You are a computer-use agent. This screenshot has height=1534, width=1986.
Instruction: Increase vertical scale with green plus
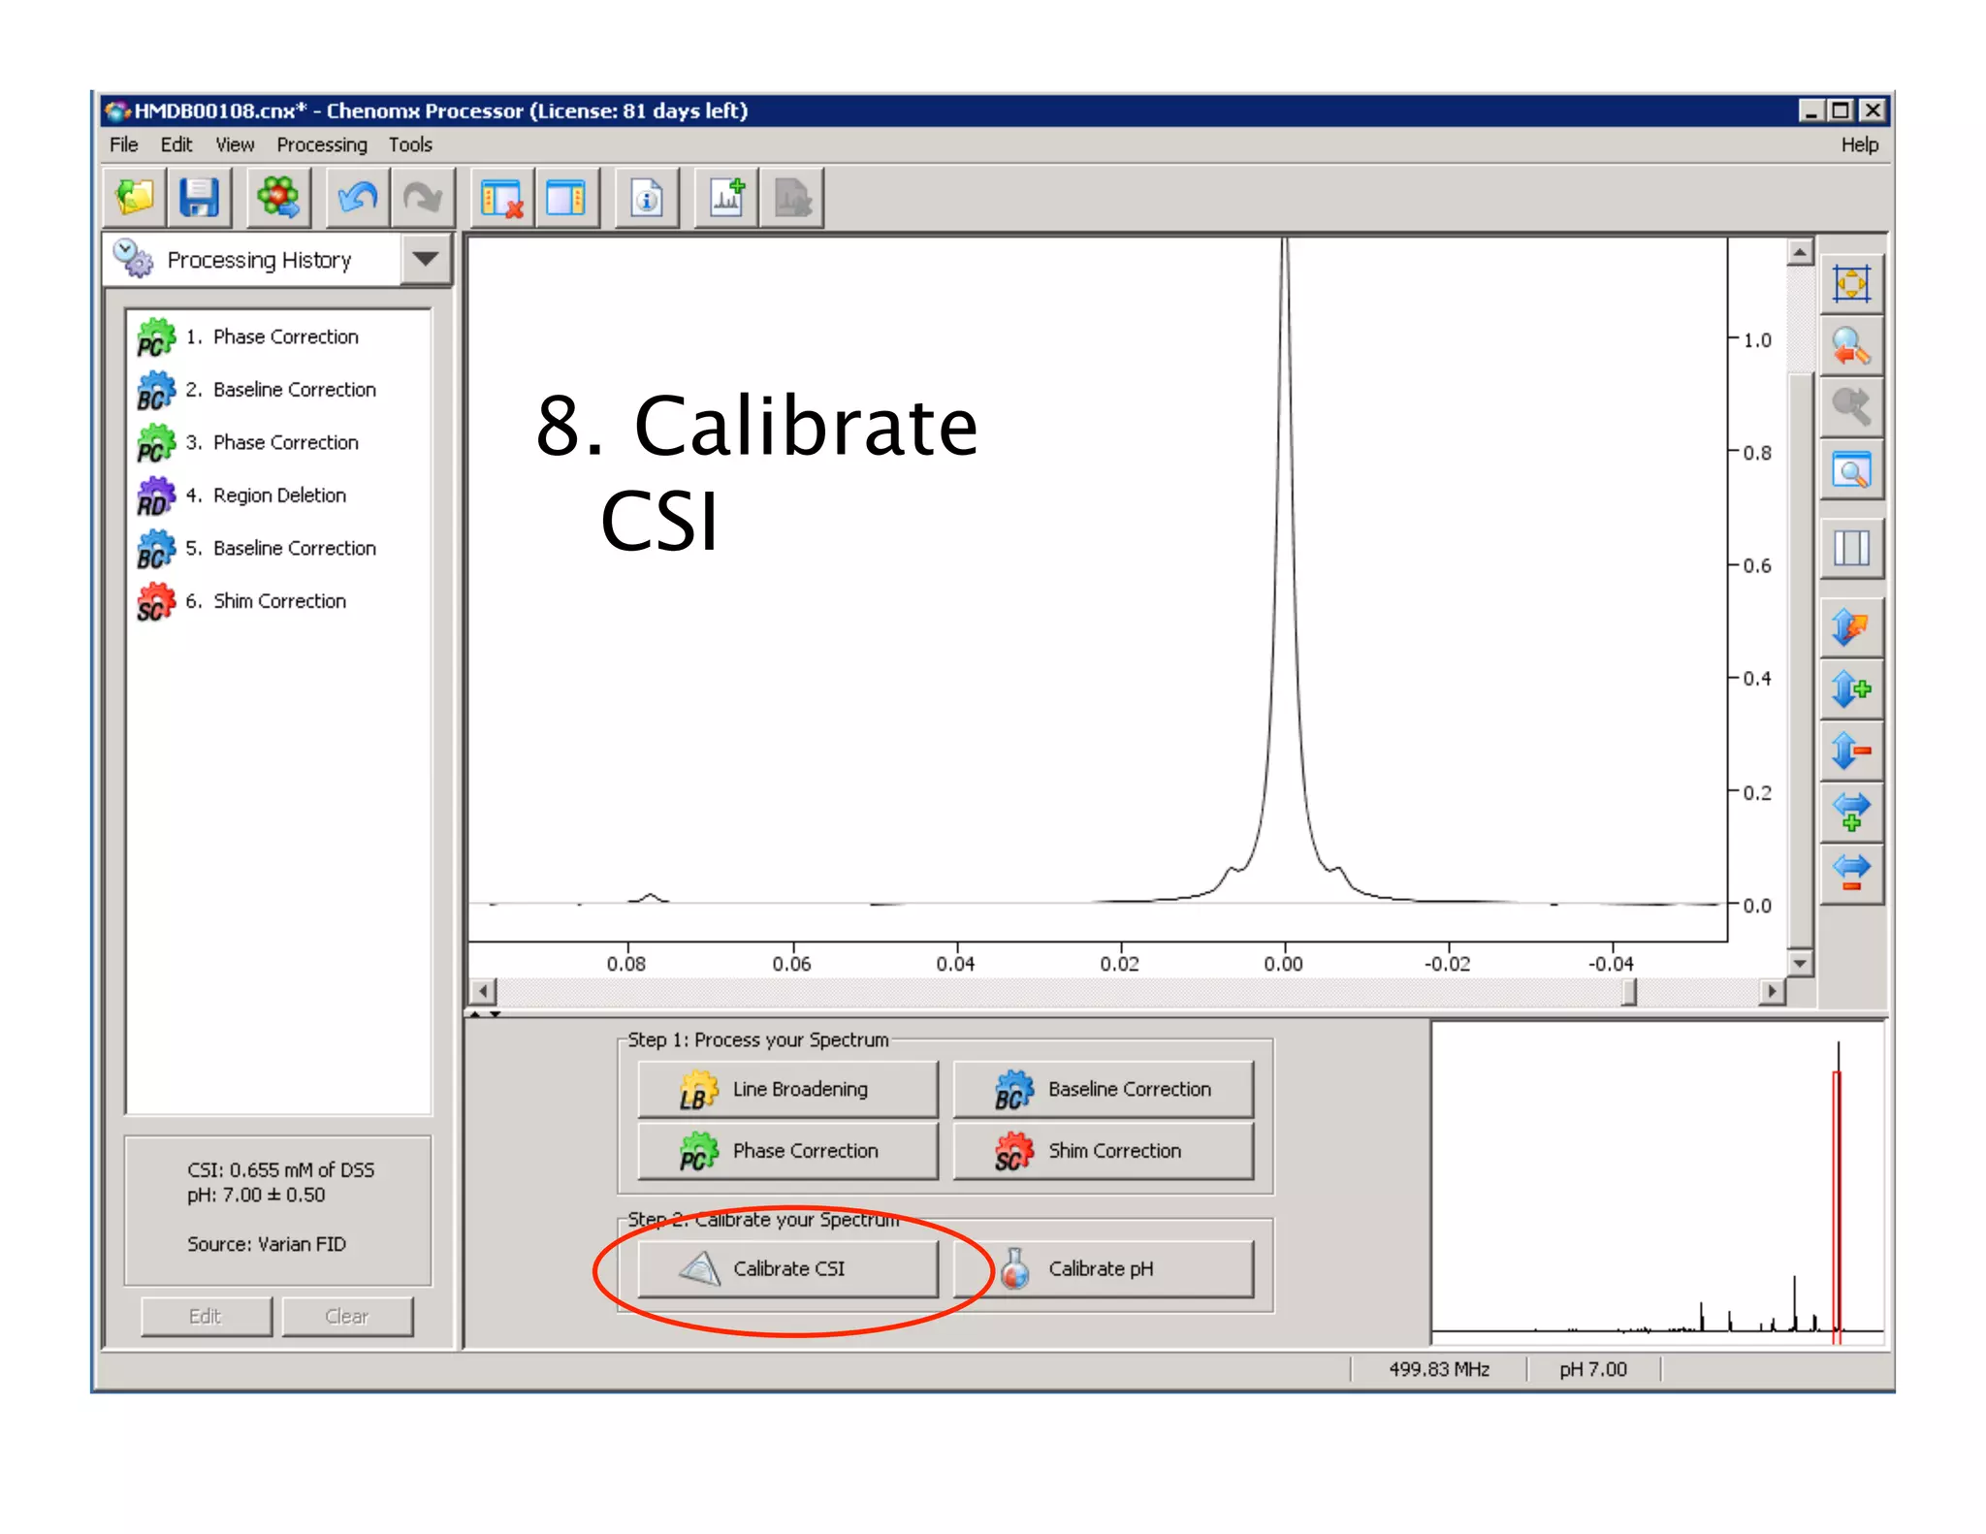(x=1851, y=689)
